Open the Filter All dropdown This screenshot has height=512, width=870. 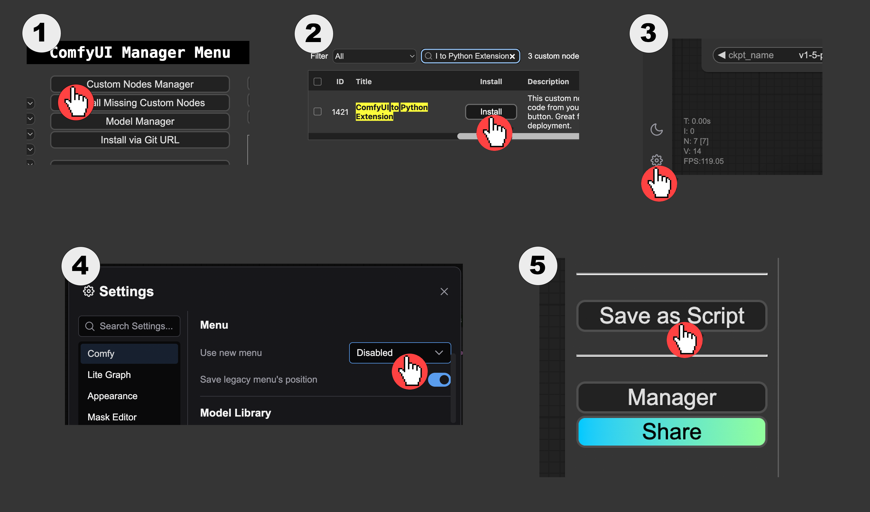(374, 56)
